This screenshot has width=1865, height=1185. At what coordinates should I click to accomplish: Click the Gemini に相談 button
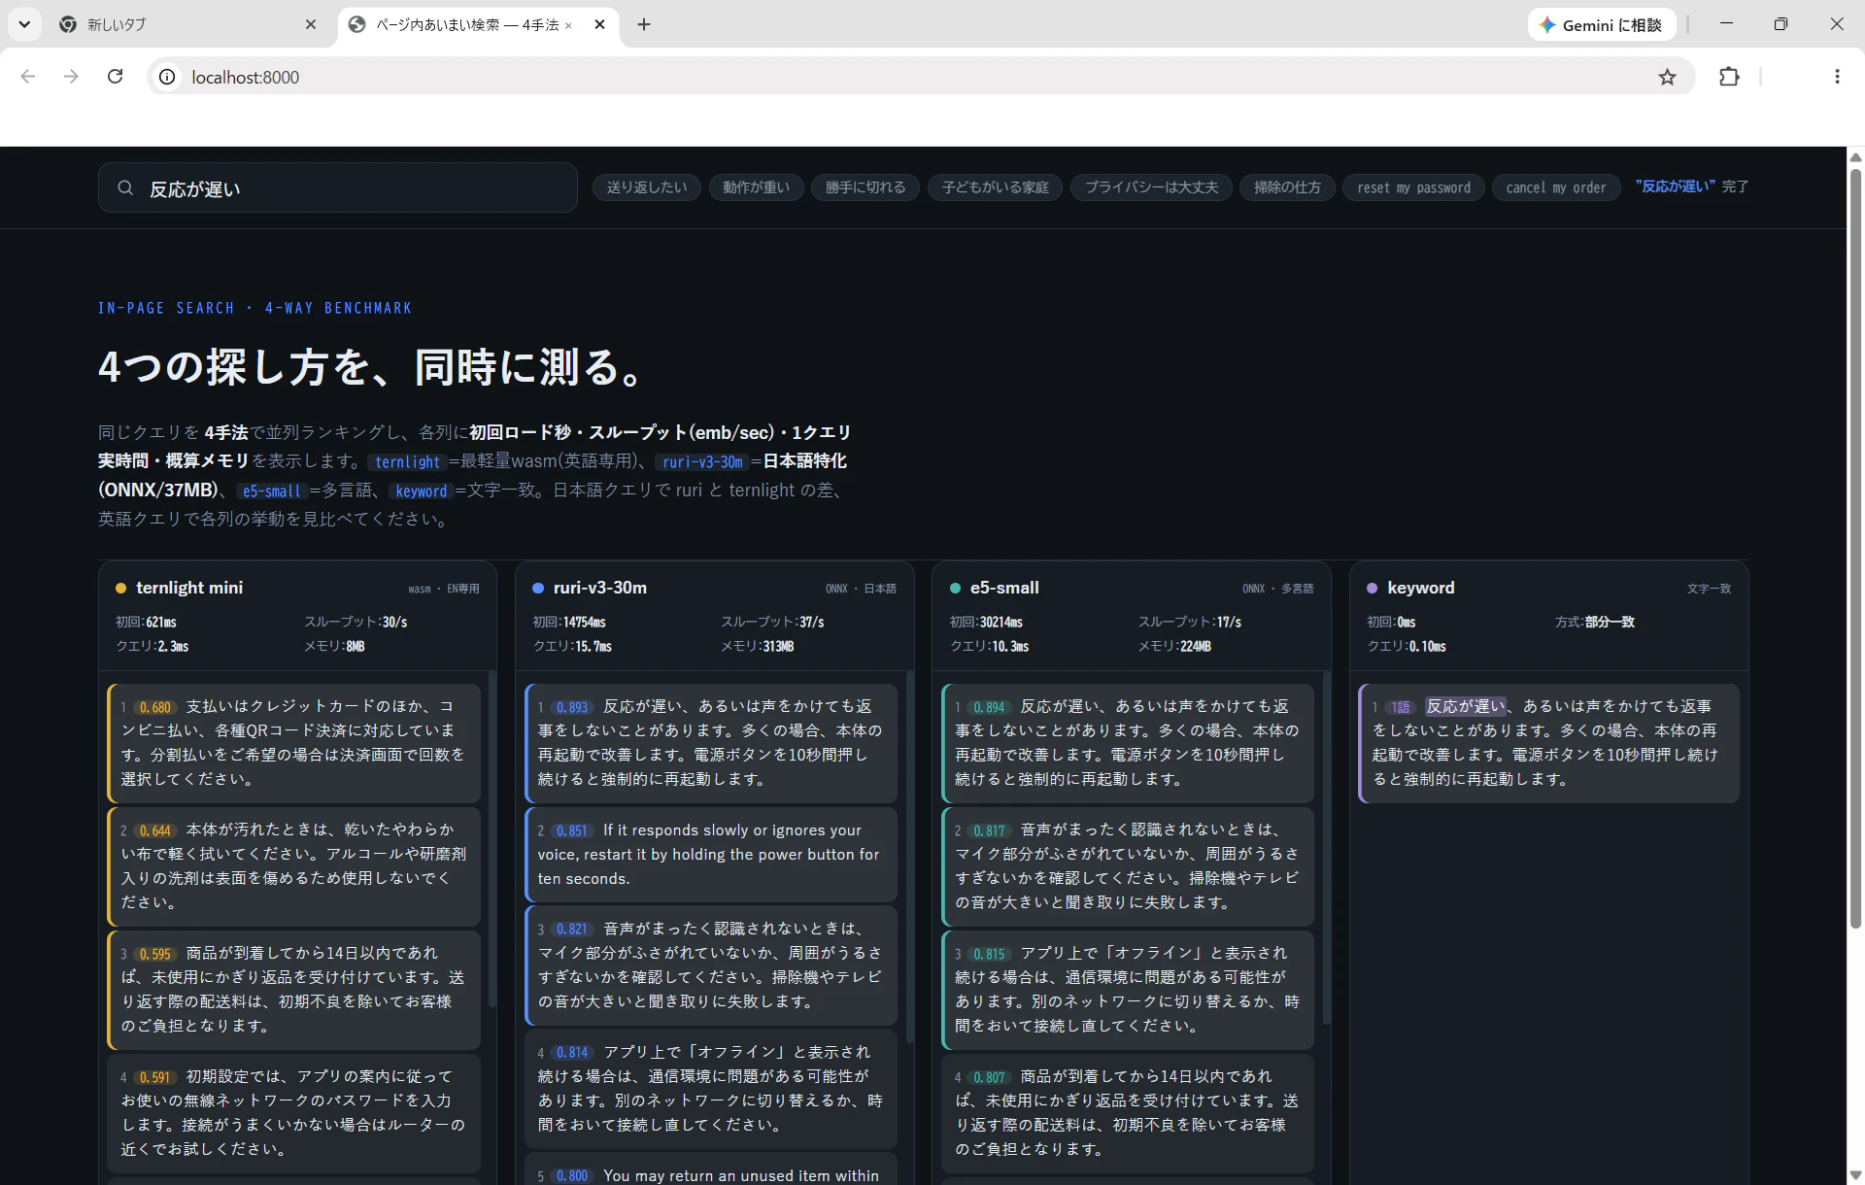tap(1601, 25)
